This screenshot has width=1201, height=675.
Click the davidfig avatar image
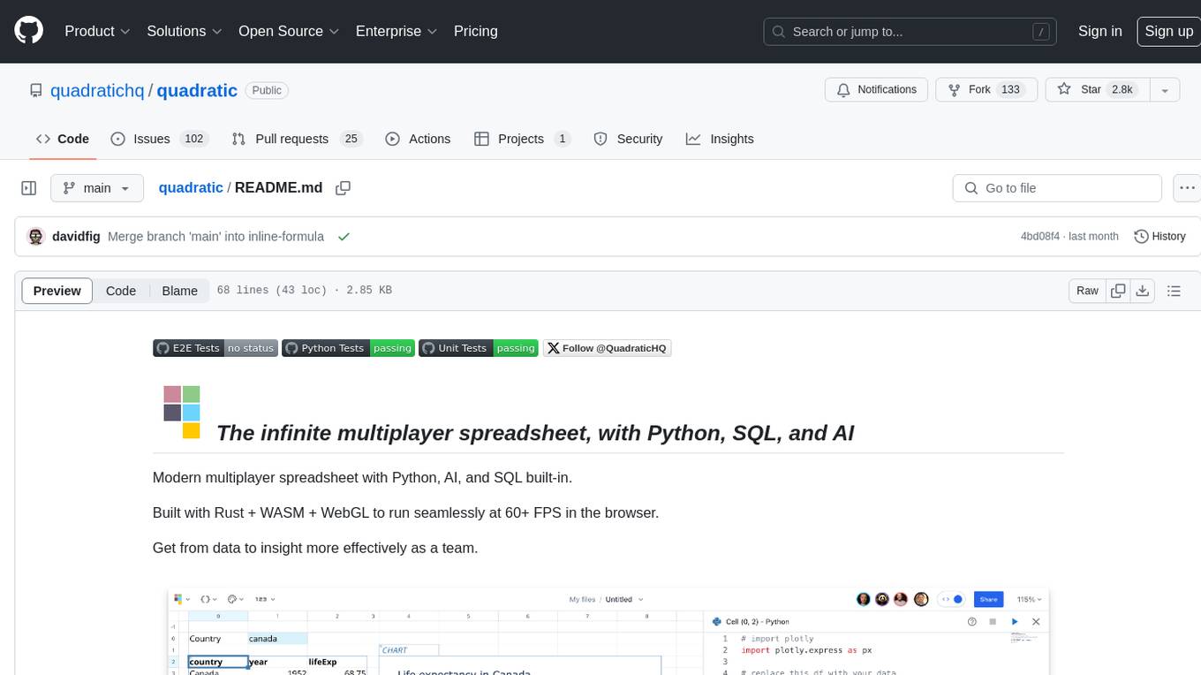pyautogui.click(x=36, y=236)
